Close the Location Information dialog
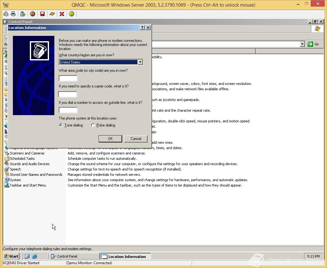Screen dimensions: 327x268 [148, 28]
